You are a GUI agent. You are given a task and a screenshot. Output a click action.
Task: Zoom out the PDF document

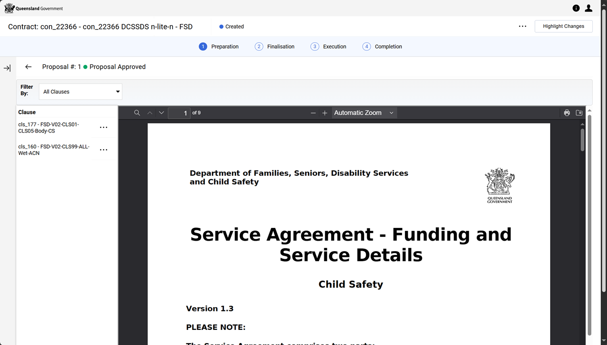(313, 113)
